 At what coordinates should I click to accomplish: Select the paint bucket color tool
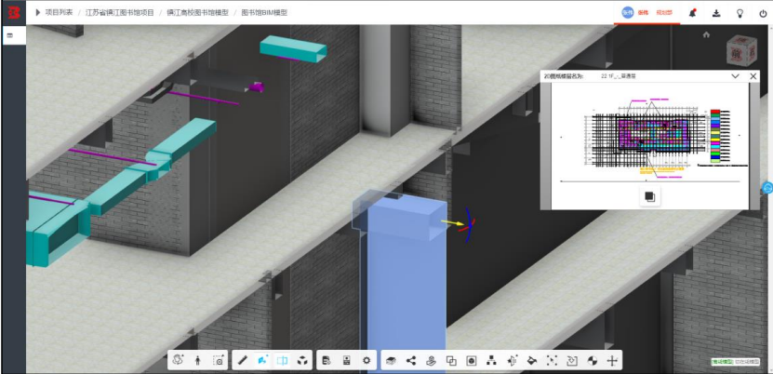(531, 361)
